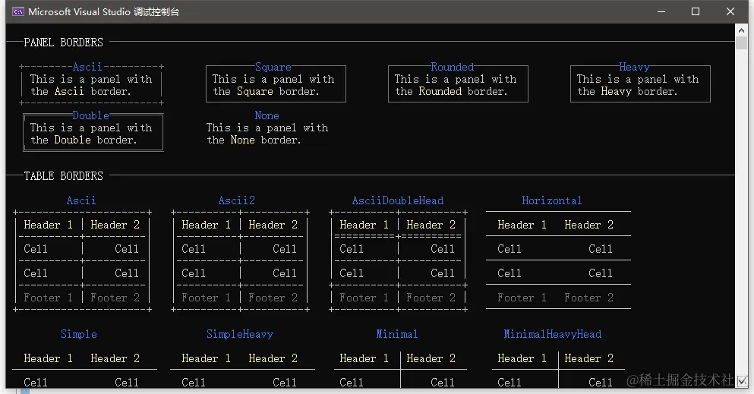Screen dimensions: 754x394
Task: Click the 'MinimalHeavyHead' table title
Action: [x=553, y=334]
